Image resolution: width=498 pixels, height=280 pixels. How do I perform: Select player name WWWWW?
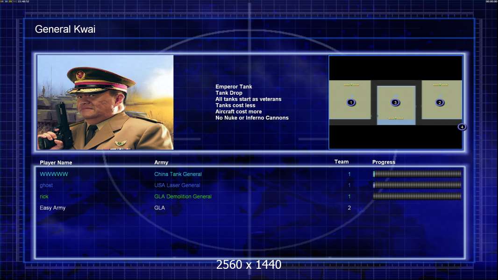[54, 174]
